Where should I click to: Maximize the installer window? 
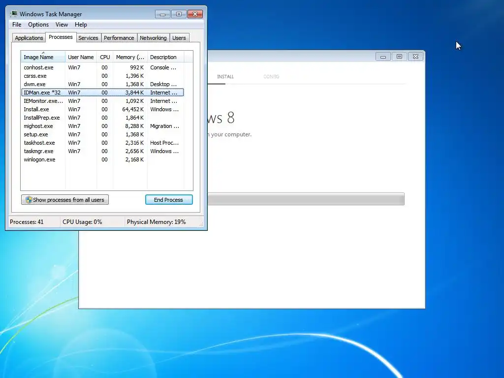pos(399,57)
